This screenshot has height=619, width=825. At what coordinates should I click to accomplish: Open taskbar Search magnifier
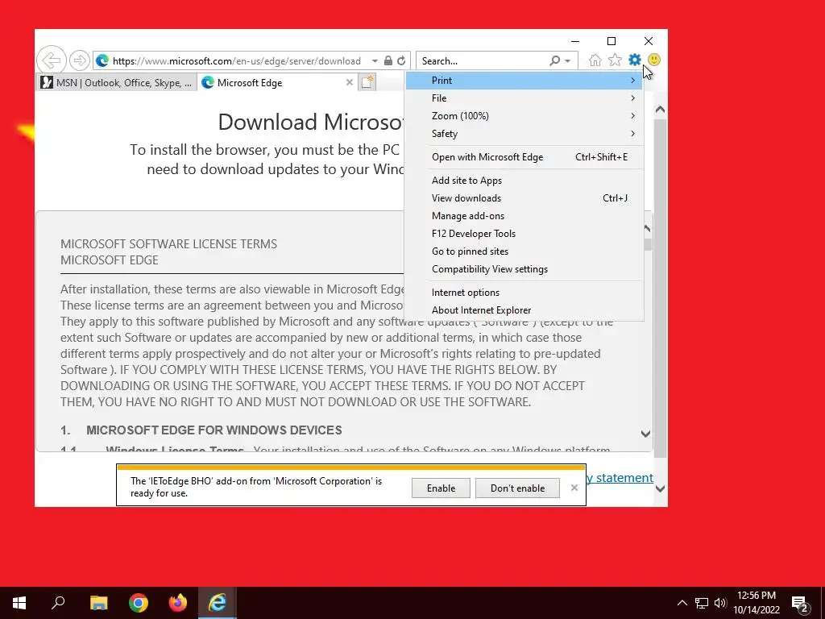click(58, 603)
